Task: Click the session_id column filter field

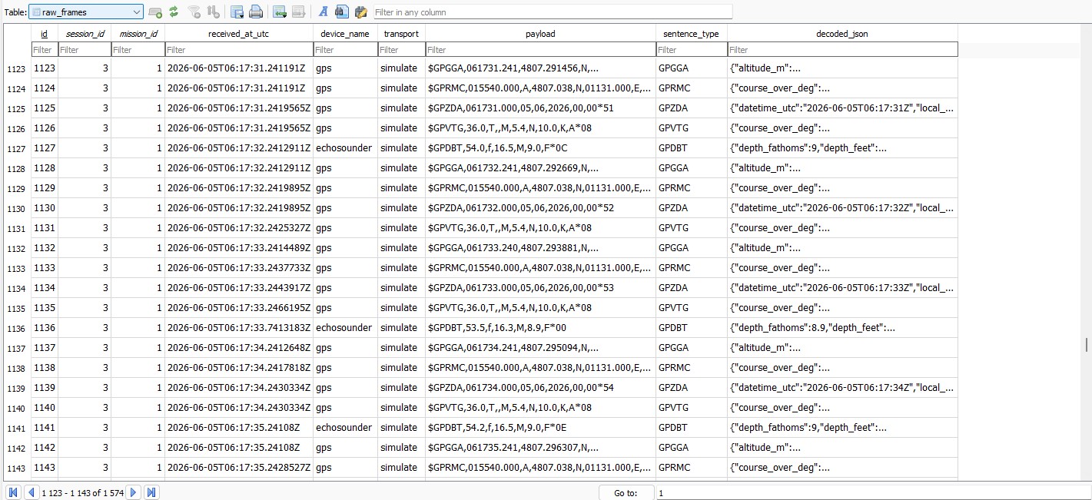Action: point(85,49)
